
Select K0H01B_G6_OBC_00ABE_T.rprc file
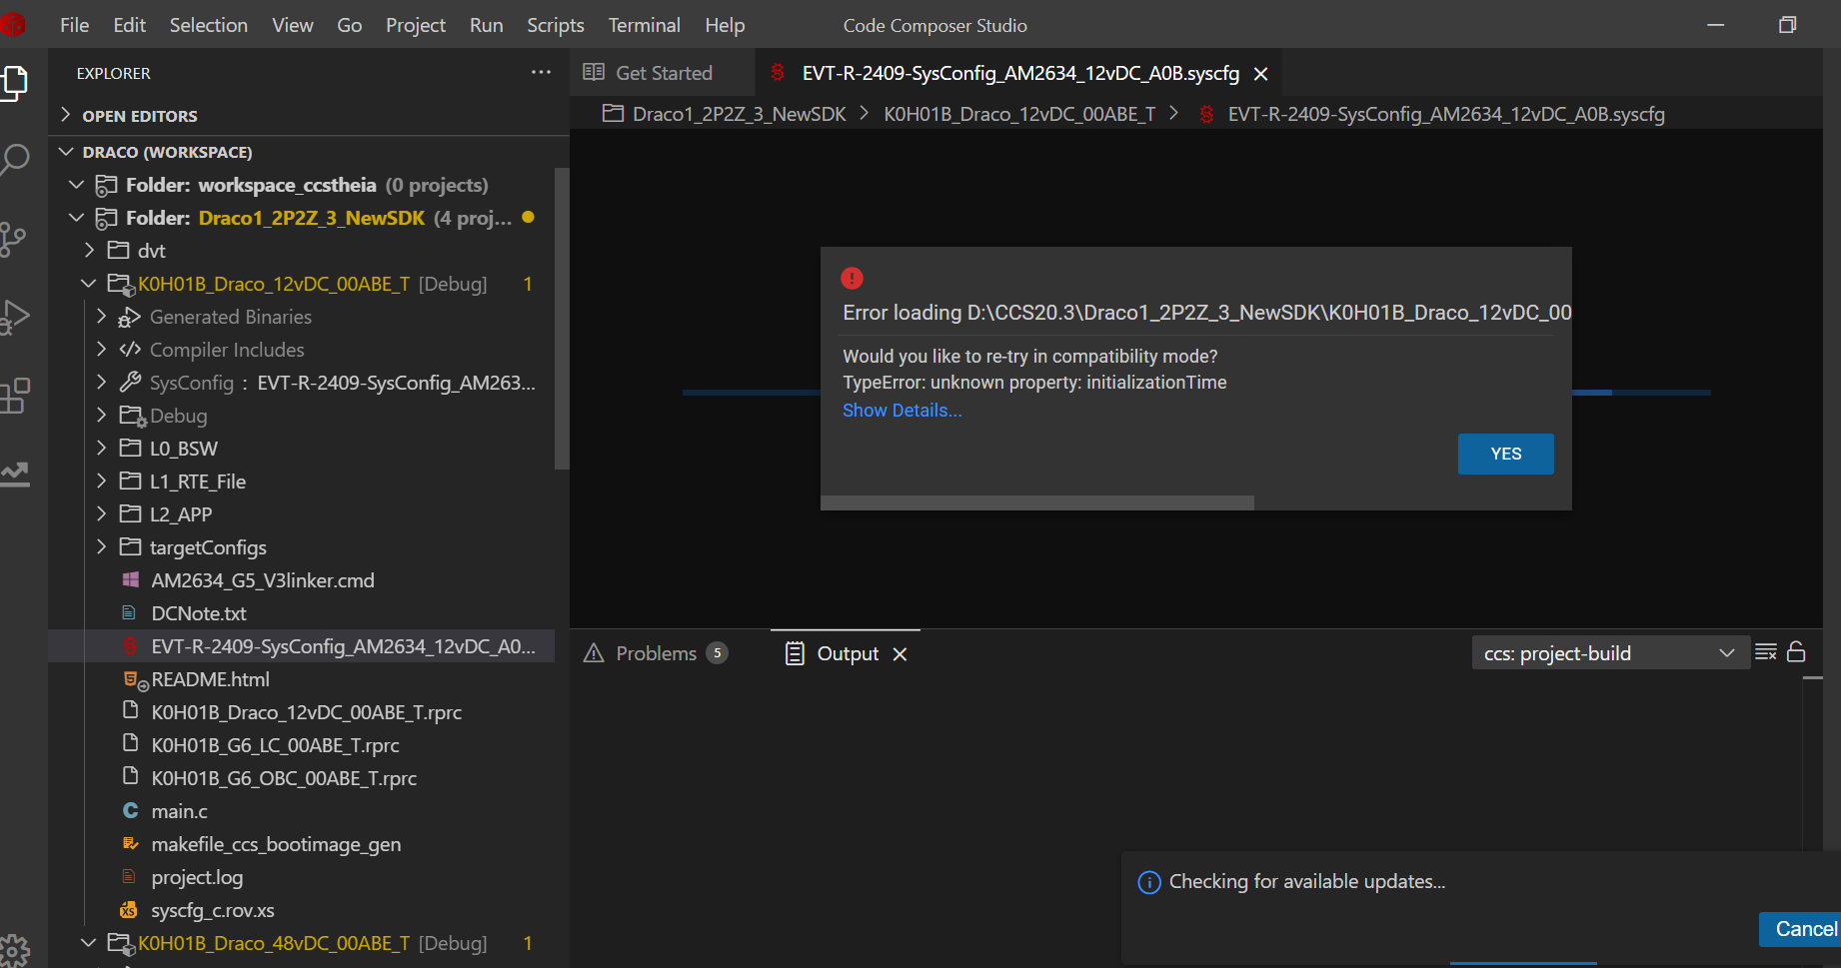click(x=284, y=778)
